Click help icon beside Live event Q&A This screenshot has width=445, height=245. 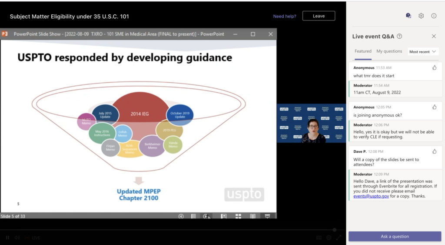point(399,37)
